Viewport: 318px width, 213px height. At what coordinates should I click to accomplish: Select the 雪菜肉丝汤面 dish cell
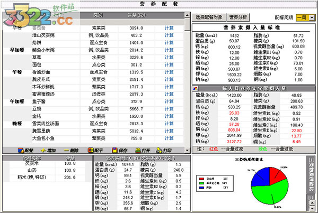(x=56, y=124)
